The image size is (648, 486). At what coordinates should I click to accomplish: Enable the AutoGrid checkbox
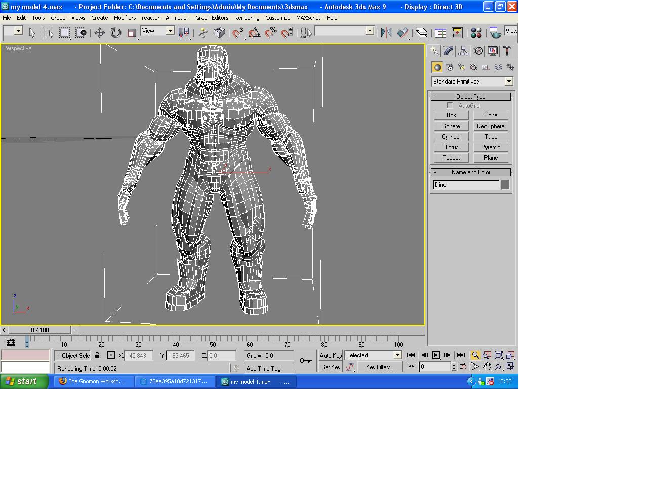(x=450, y=106)
